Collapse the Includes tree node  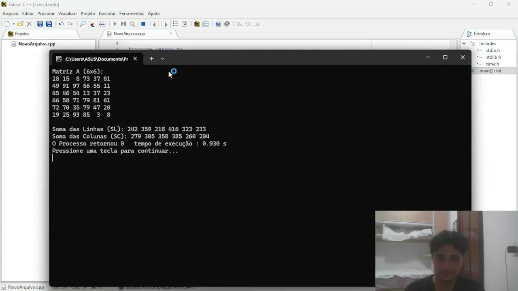pyautogui.click(x=464, y=43)
